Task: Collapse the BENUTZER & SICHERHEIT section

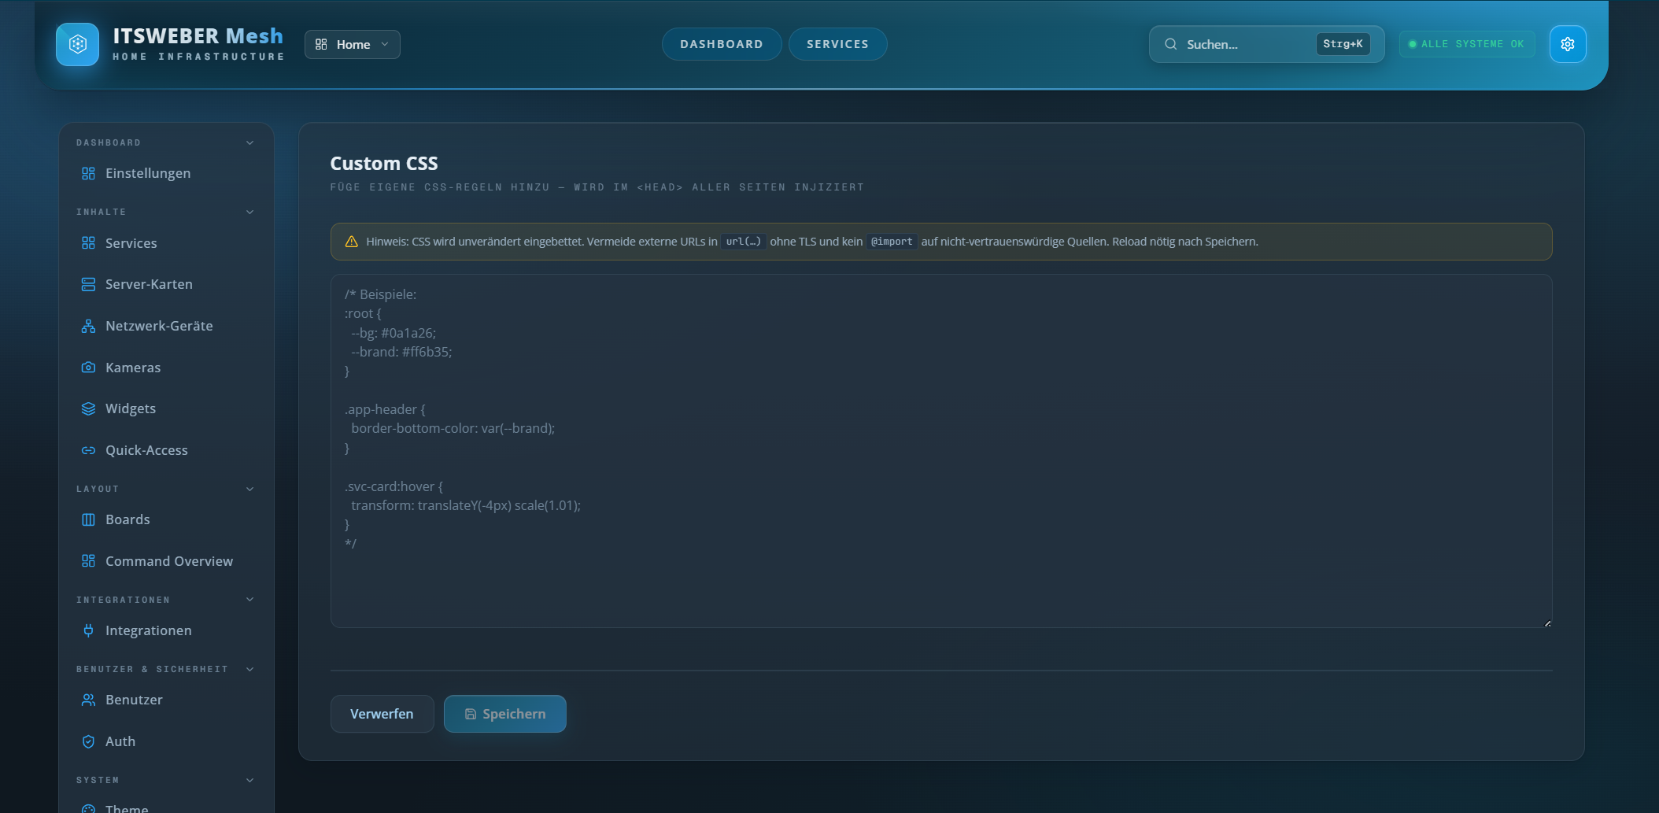Action: [250, 669]
